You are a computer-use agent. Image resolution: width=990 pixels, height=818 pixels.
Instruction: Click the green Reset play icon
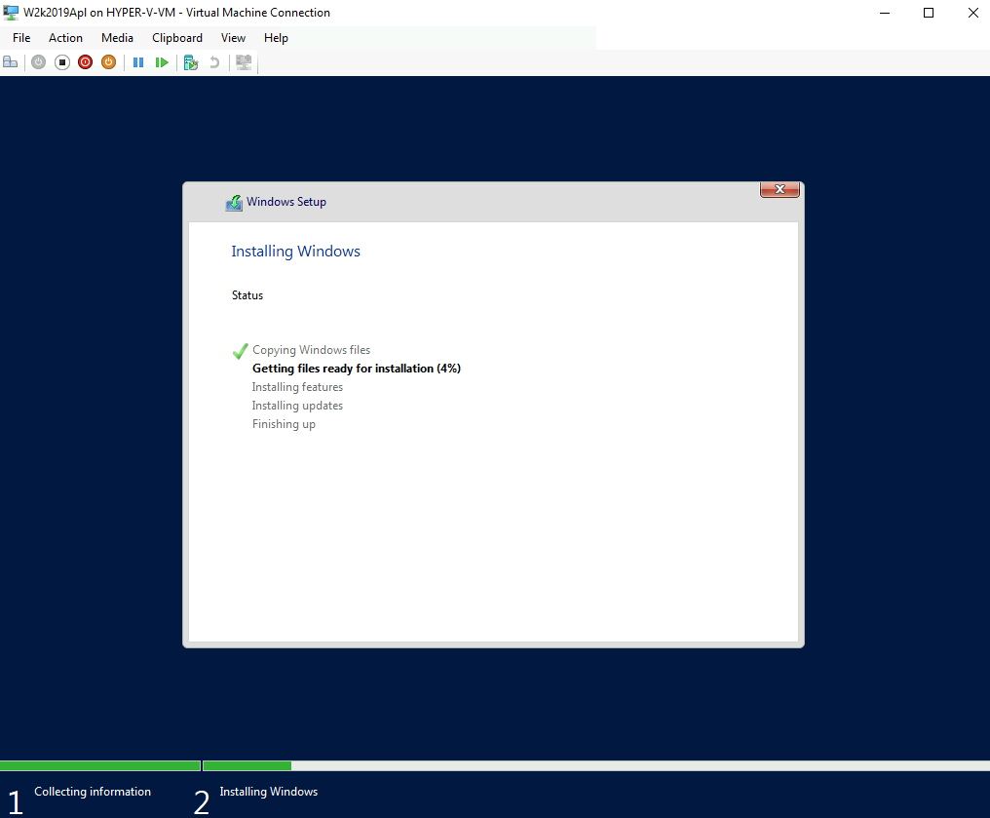162,61
